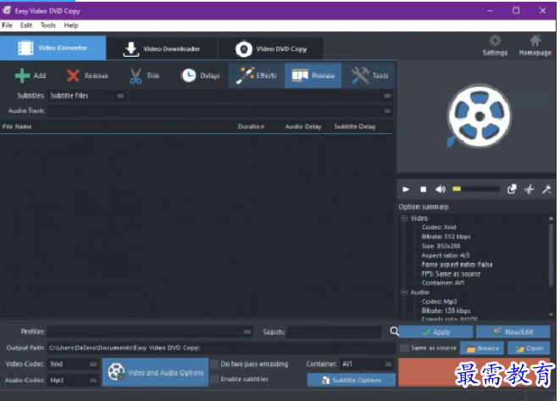Collapse the Video node in option summary
Viewport: 560px width, 401px height.
coord(404,219)
